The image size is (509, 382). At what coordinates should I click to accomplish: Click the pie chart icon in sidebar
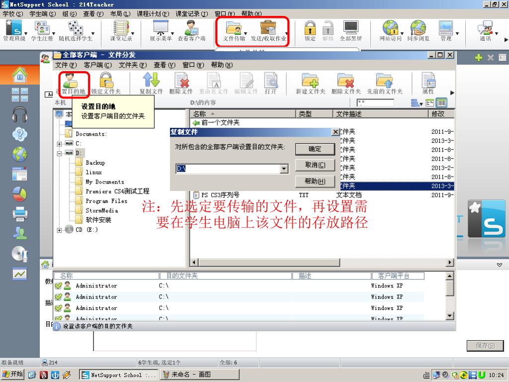tap(20, 194)
